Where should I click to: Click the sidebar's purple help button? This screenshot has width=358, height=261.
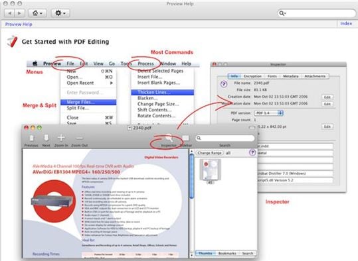[x=252, y=152]
